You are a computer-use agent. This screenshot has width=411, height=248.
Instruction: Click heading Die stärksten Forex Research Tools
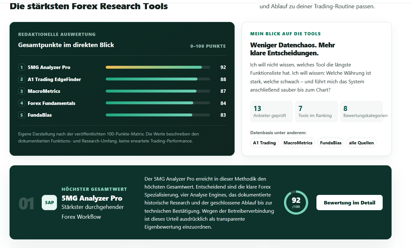coord(89,6)
